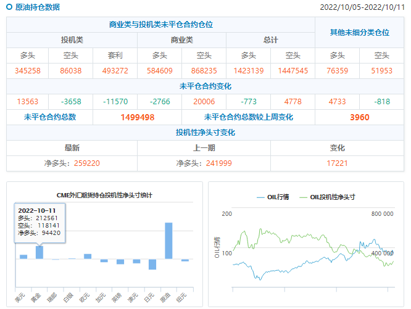Click the latest net long value 259220

[x=86, y=163]
